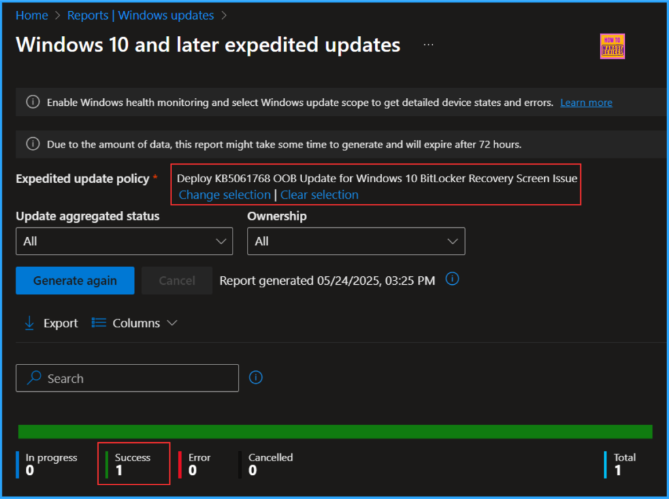Click the Export download icon
Image resolution: width=669 pixels, height=499 pixels.
[29, 323]
